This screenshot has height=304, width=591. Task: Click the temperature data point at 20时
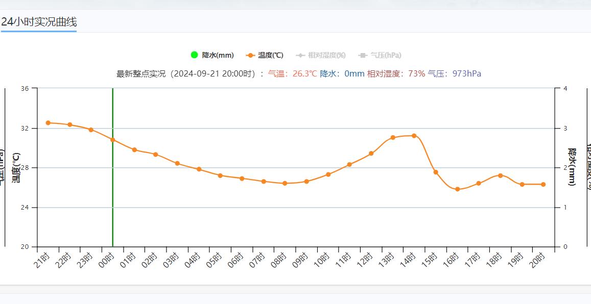click(543, 185)
